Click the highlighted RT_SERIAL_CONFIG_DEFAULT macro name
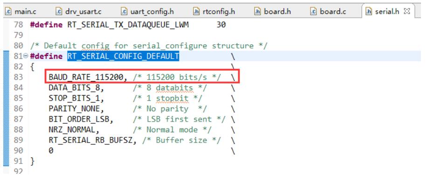Image resolution: width=427 pixels, height=177 pixels. pos(124,56)
